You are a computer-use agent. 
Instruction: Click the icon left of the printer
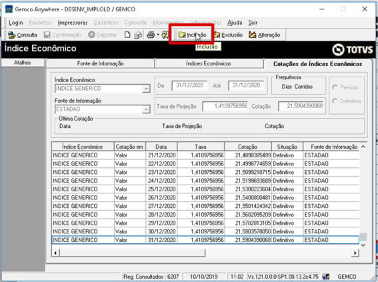[x=138, y=35]
